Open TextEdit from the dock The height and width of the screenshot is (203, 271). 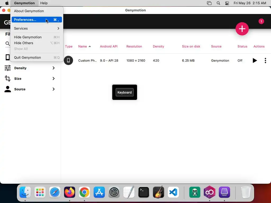129,192
